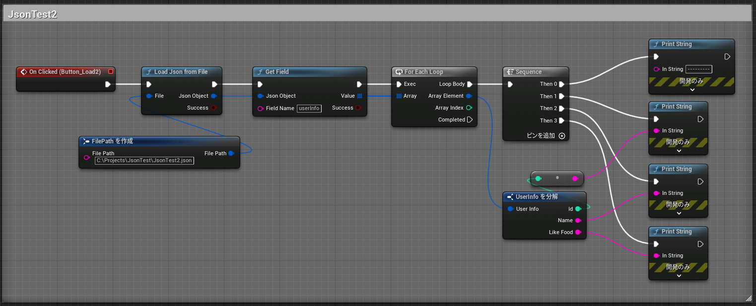Click the collapsed graph icon on FilePath を作成
Screen dimensions: 756x306
(x=85, y=141)
